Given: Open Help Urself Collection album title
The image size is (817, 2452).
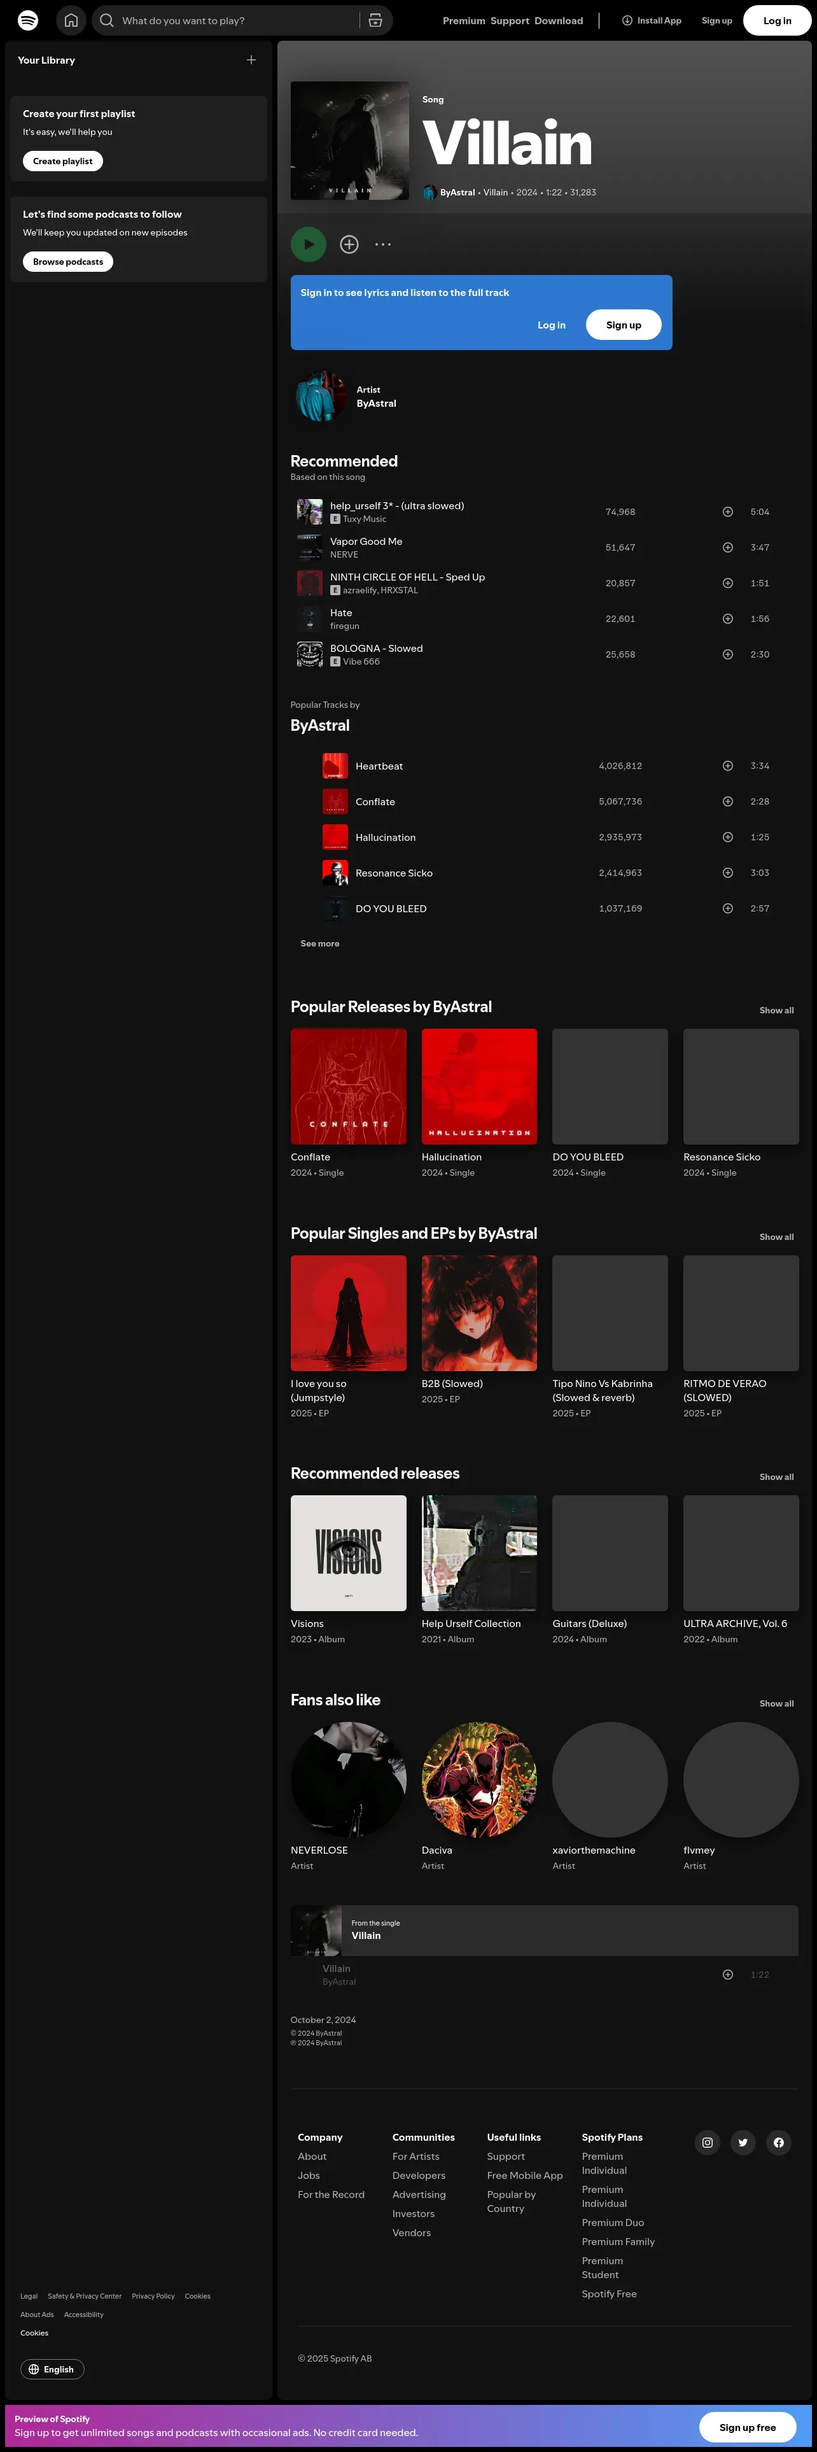Looking at the screenshot, I should [x=471, y=1624].
